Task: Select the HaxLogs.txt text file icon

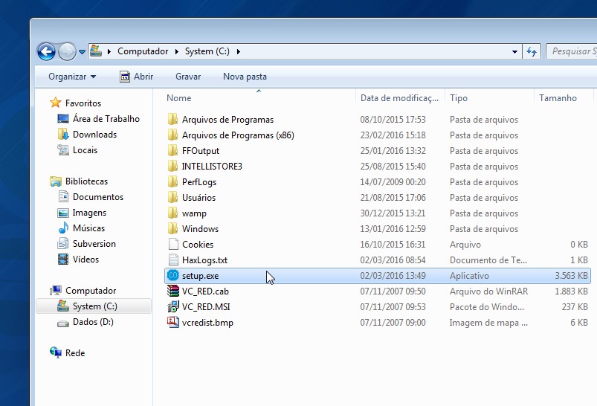Action: 173,260
